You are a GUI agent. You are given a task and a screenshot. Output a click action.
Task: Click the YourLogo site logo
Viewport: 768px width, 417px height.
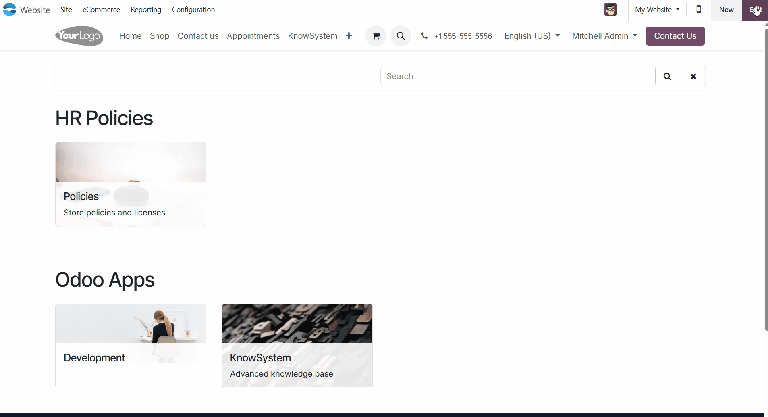pos(79,36)
